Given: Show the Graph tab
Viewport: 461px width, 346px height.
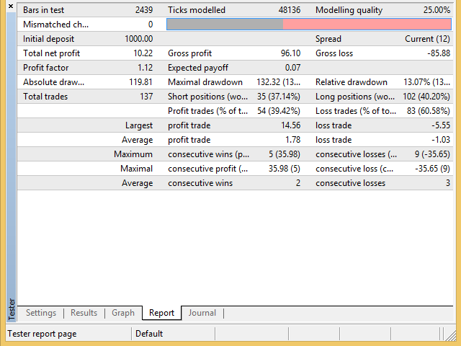Looking at the screenshot, I should click(123, 313).
